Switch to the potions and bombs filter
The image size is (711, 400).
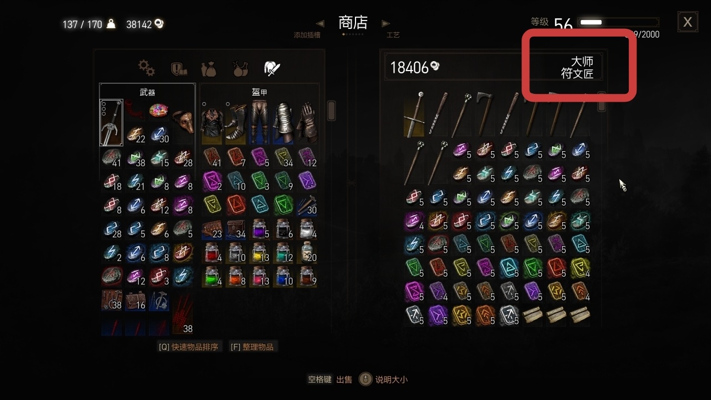tap(240, 68)
